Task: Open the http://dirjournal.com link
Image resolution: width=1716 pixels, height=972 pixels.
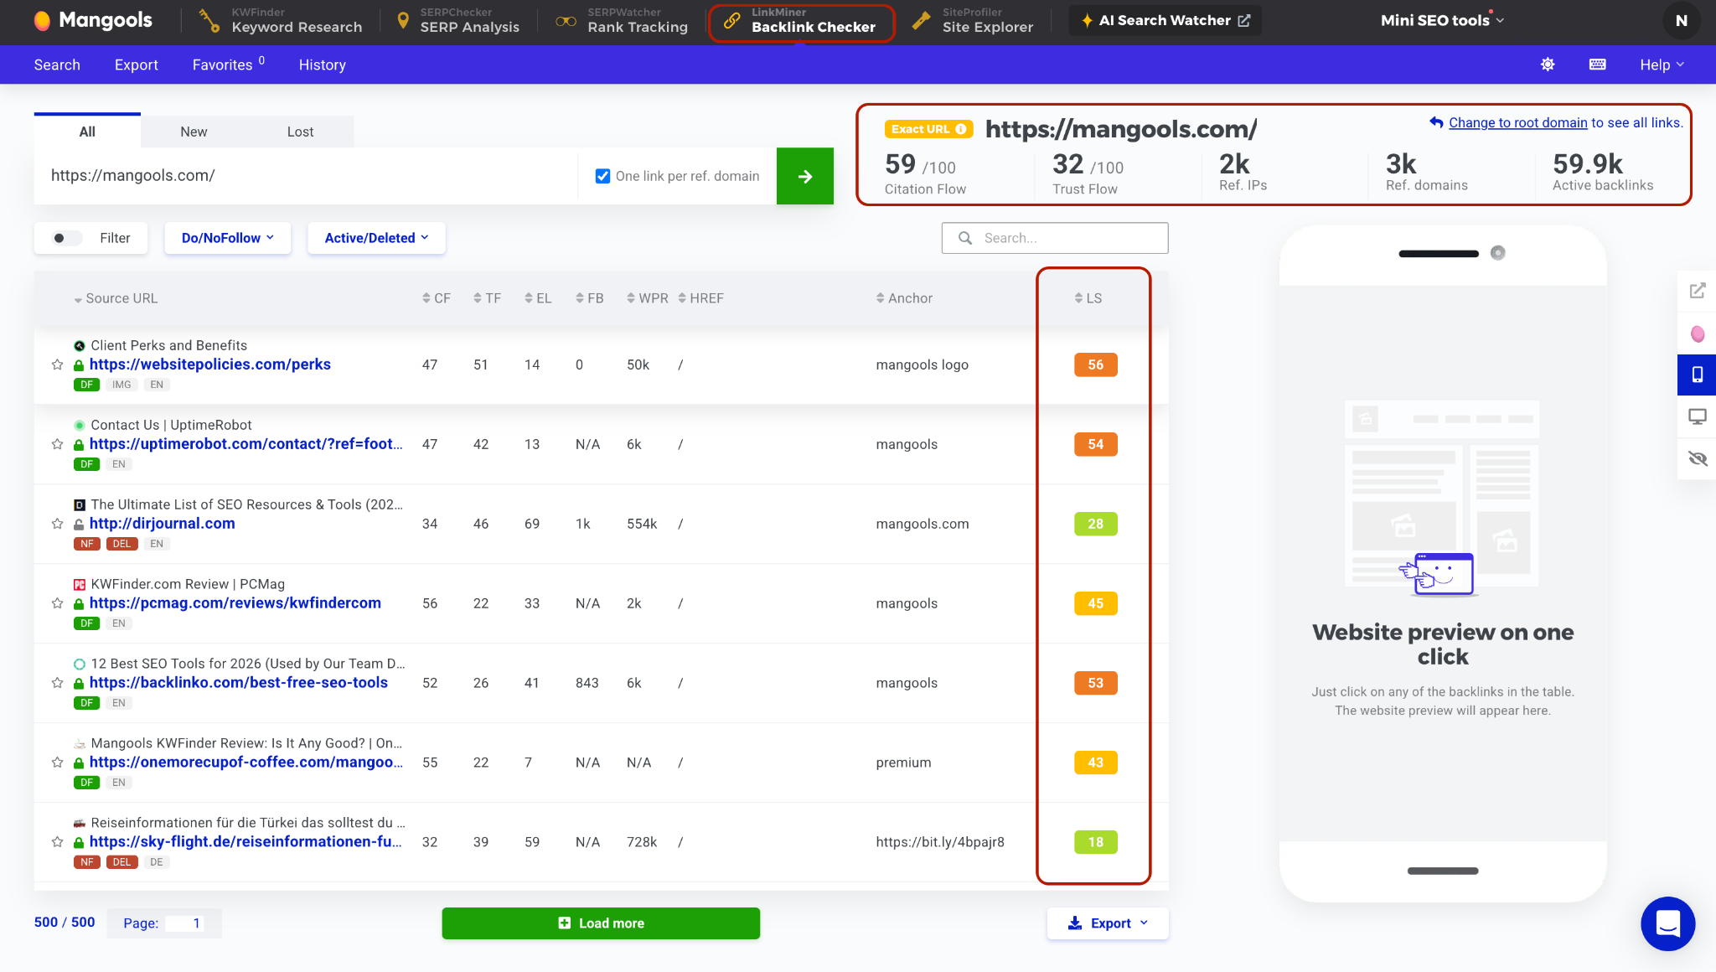Action: tap(163, 524)
